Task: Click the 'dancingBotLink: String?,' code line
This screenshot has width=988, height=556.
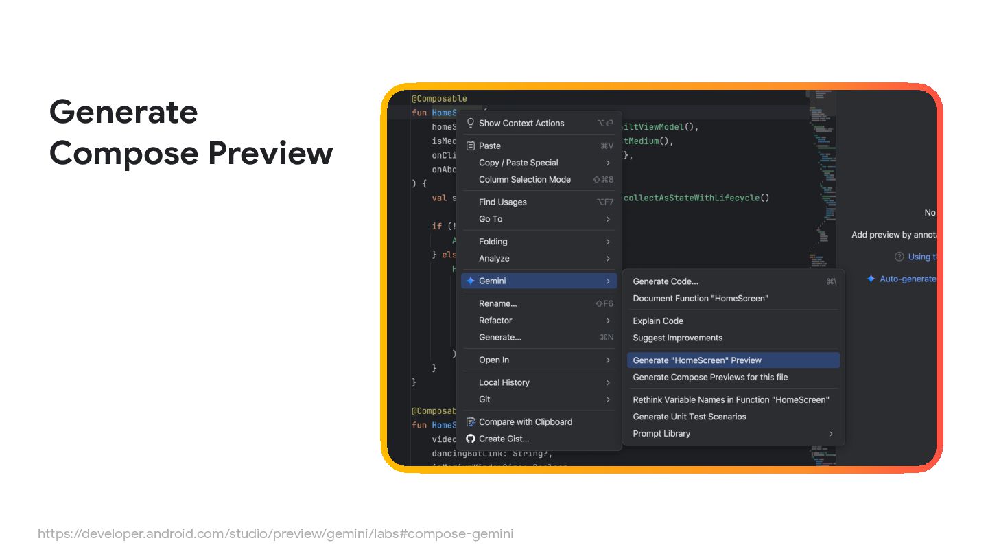Action: click(x=492, y=454)
